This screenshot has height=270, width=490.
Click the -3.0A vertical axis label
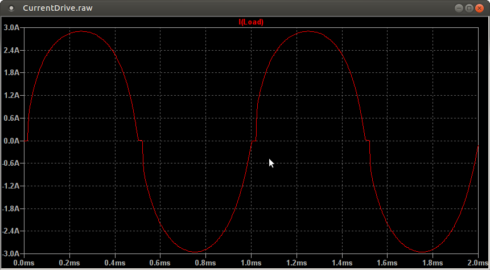click(11, 253)
